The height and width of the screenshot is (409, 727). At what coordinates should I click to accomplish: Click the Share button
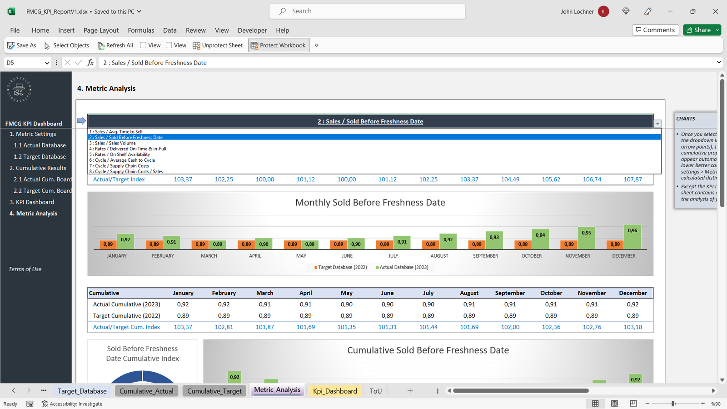698,30
